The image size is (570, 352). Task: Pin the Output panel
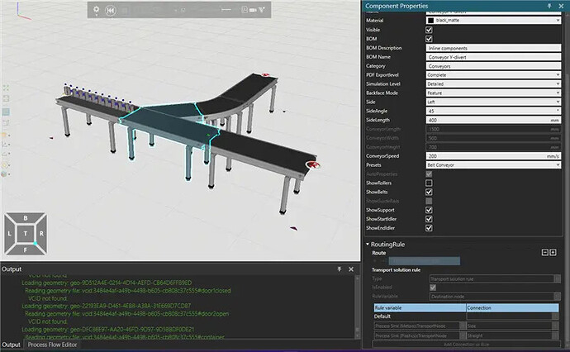click(340, 269)
